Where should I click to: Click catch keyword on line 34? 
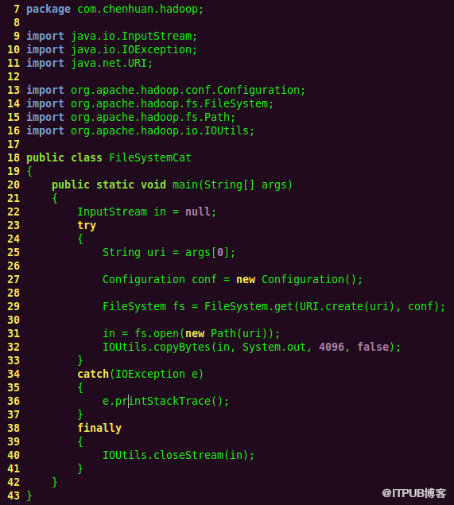93,375
